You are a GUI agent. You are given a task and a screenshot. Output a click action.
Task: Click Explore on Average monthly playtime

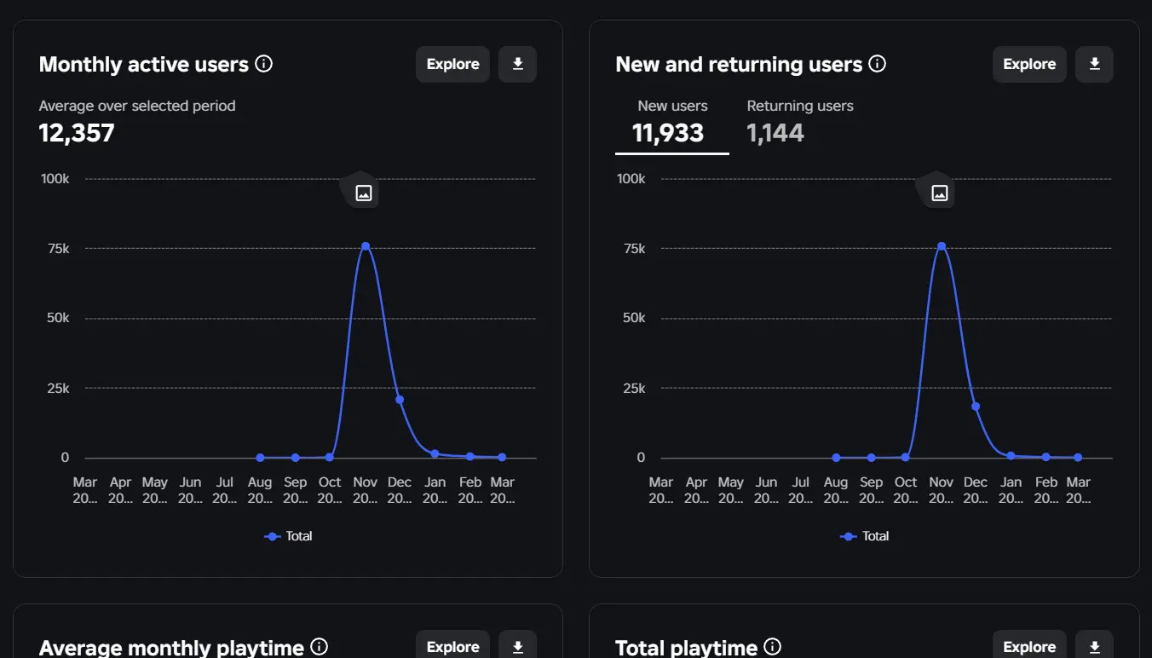point(452,648)
